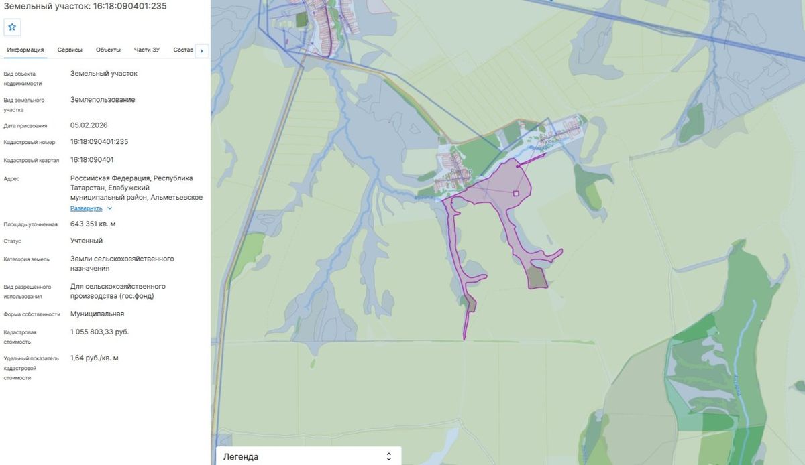The height and width of the screenshot is (465, 805).
Task: Select the label Площадь уточненная
Action: click(x=31, y=224)
